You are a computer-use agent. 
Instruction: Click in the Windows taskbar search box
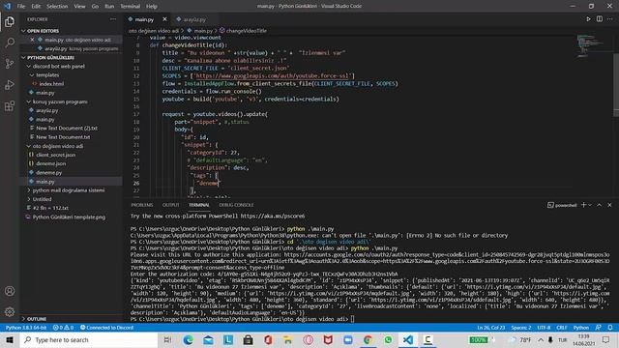point(89,339)
